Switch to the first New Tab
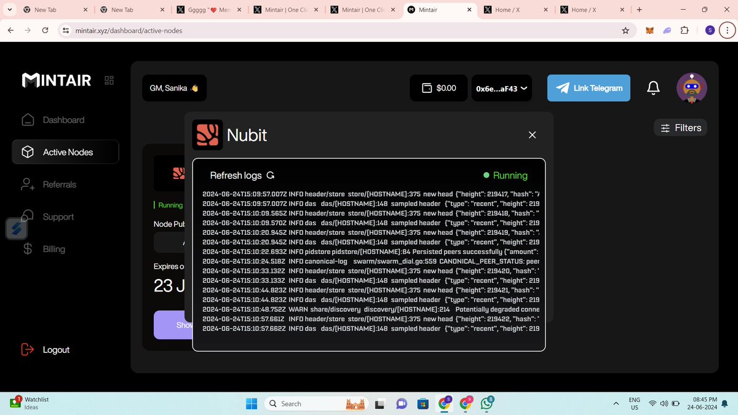This screenshot has height=415, width=738. (x=57, y=10)
